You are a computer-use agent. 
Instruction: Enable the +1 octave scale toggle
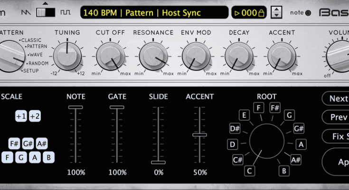[21, 116]
